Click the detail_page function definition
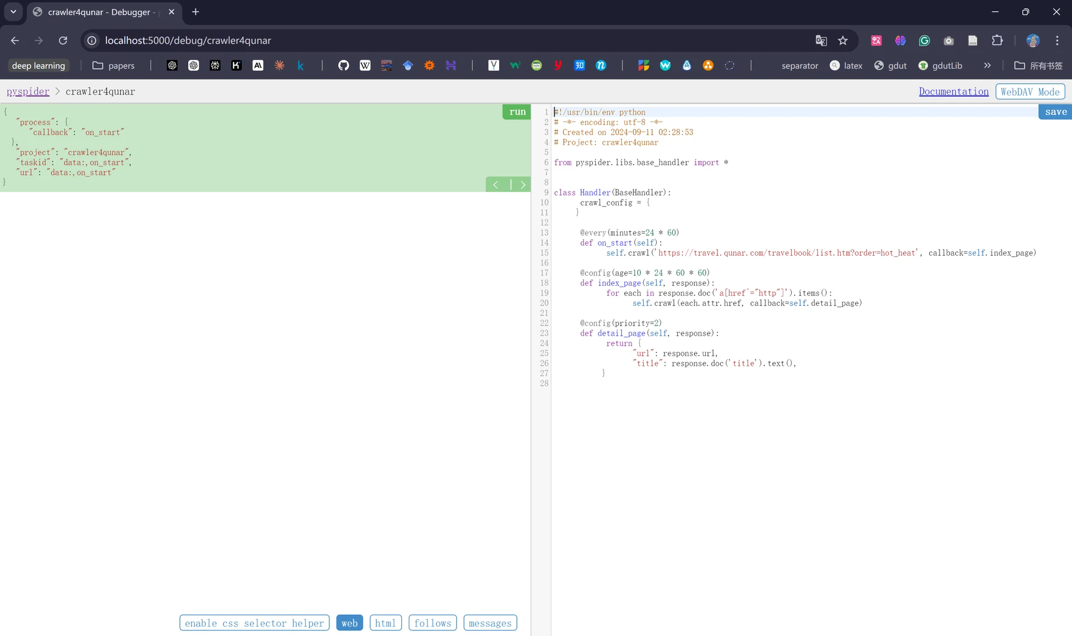 point(649,333)
